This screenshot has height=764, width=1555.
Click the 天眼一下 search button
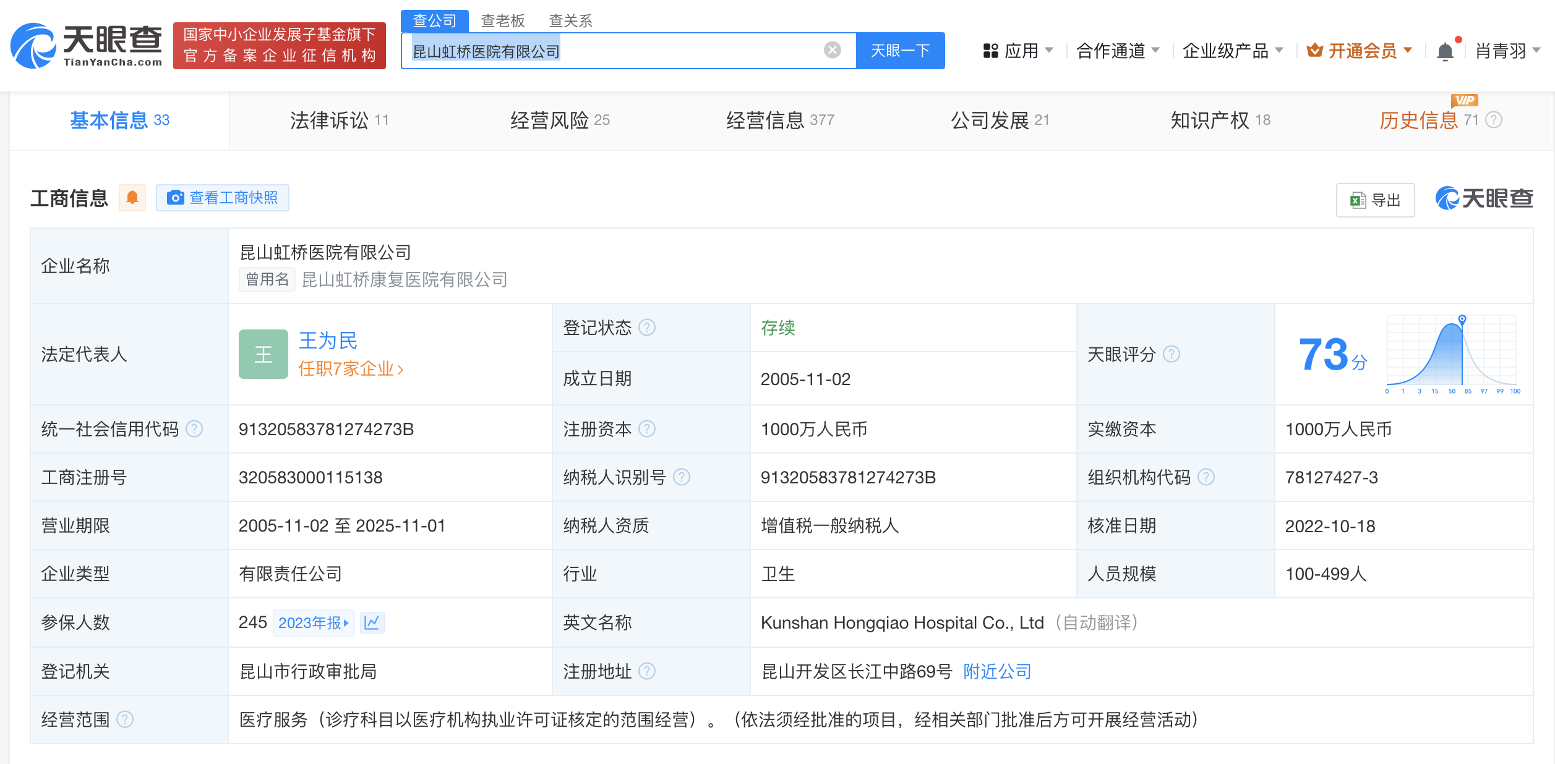point(900,51)
